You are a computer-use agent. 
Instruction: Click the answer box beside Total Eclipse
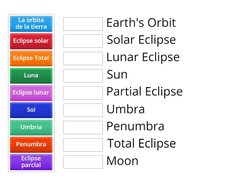point(83,144)
